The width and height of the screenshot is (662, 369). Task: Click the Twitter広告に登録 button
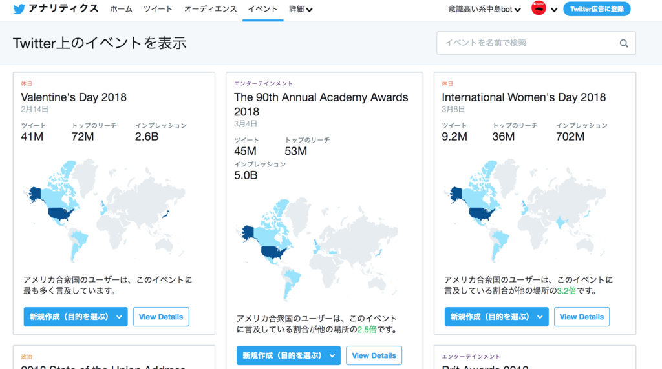pos(597,9)
